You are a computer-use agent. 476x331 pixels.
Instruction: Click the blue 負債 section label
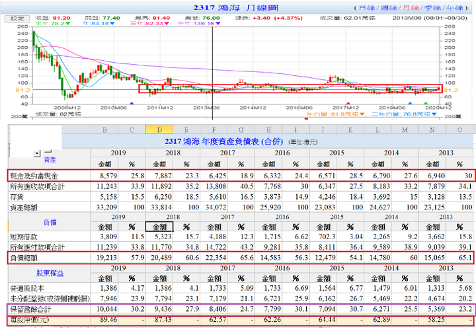pyautogui.click(x=50, y=223)
